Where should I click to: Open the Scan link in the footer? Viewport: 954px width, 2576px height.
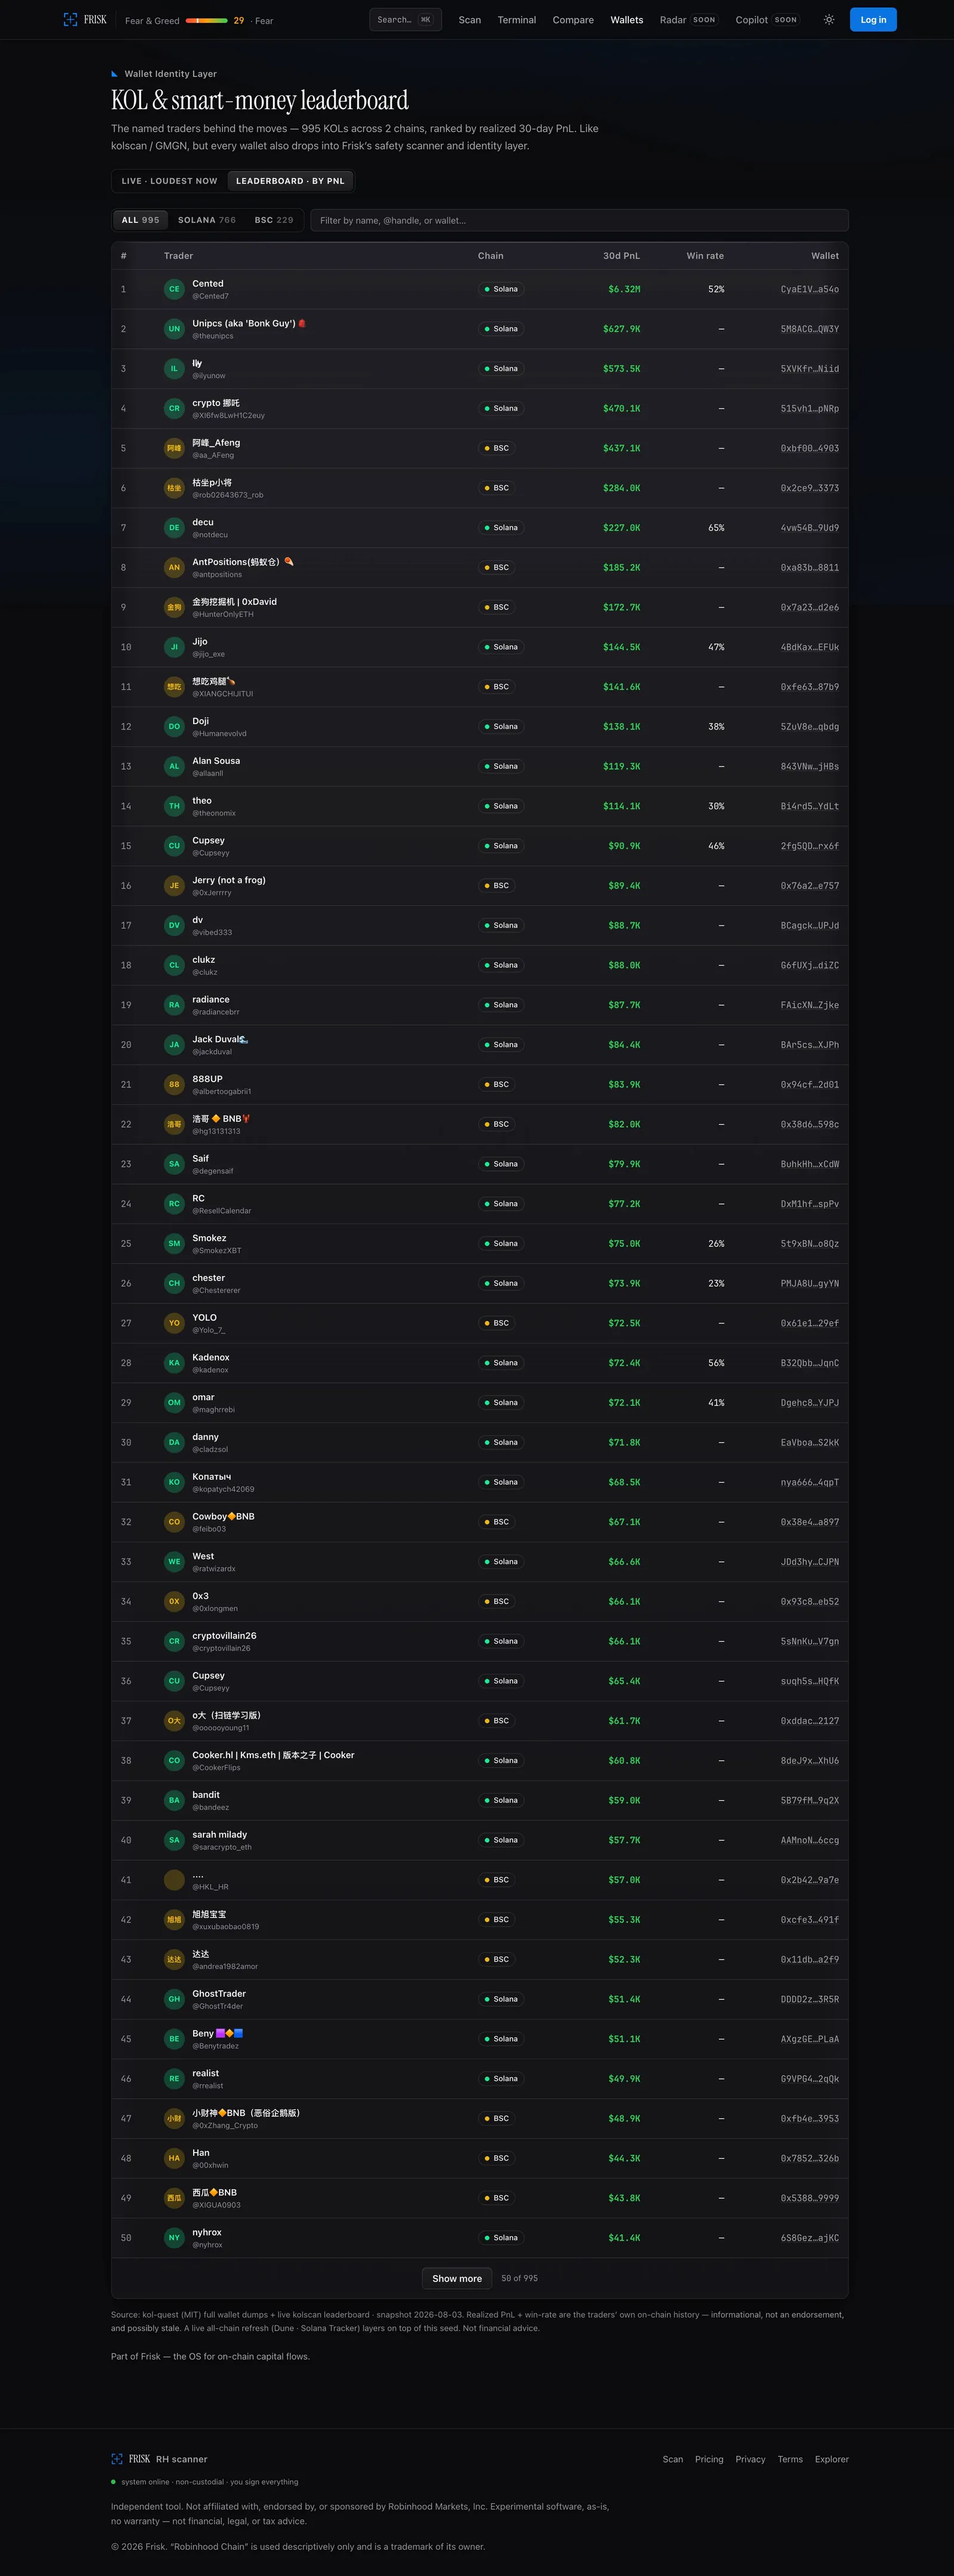[673, 2459]
